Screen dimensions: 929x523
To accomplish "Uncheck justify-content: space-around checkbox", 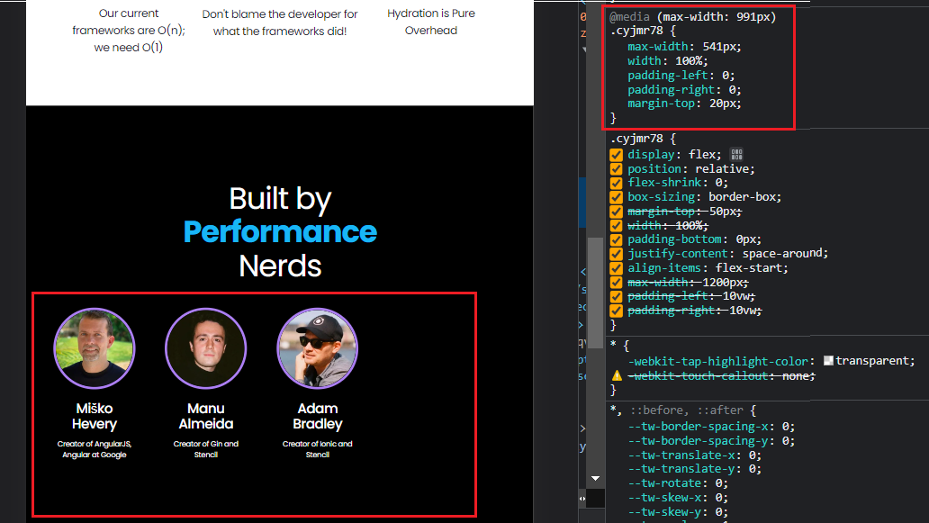I will tap(616, 254).
